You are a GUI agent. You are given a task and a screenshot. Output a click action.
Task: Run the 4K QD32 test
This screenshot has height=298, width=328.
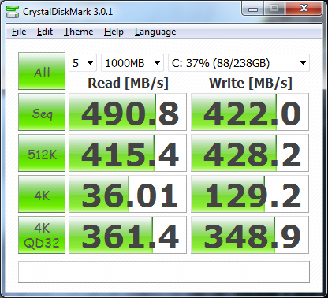click(x=42, y=235)
